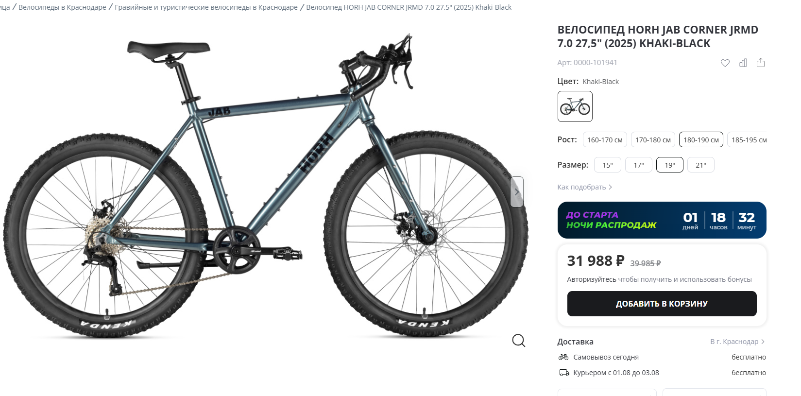Select height 170-180 см option
The height and width of the screenshot is (396, 801).
pos(653,139)
